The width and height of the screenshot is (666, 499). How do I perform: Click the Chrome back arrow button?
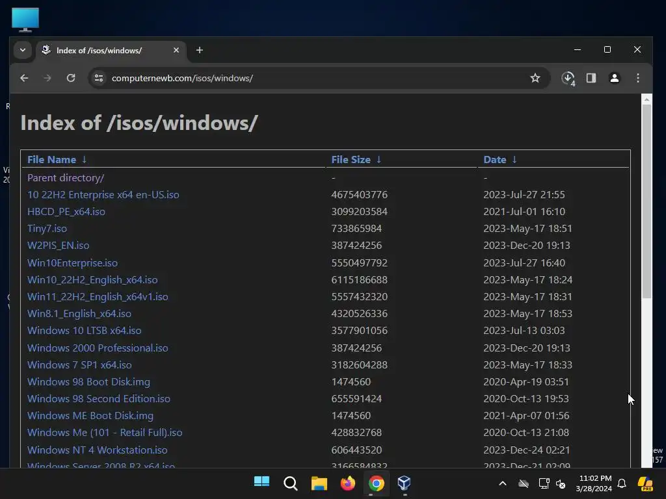click(x=24, y=78)
